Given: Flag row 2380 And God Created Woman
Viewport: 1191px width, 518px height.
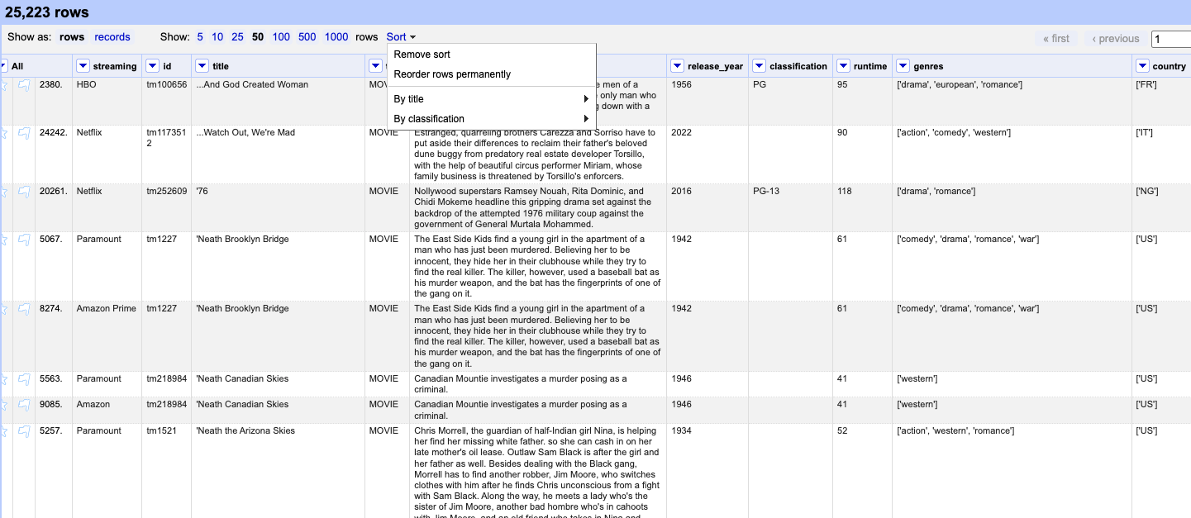Looking at the screenshot, I should 24,85.
